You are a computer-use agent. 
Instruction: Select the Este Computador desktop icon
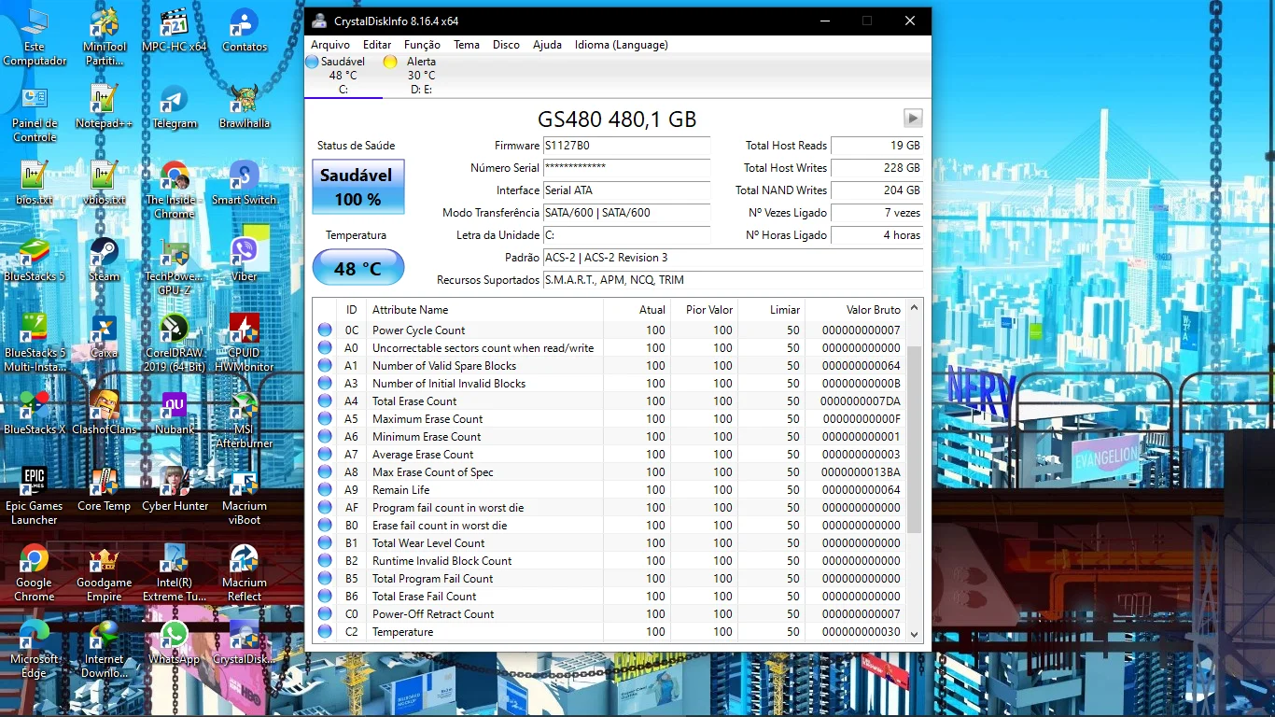click(x=35, y=37)
